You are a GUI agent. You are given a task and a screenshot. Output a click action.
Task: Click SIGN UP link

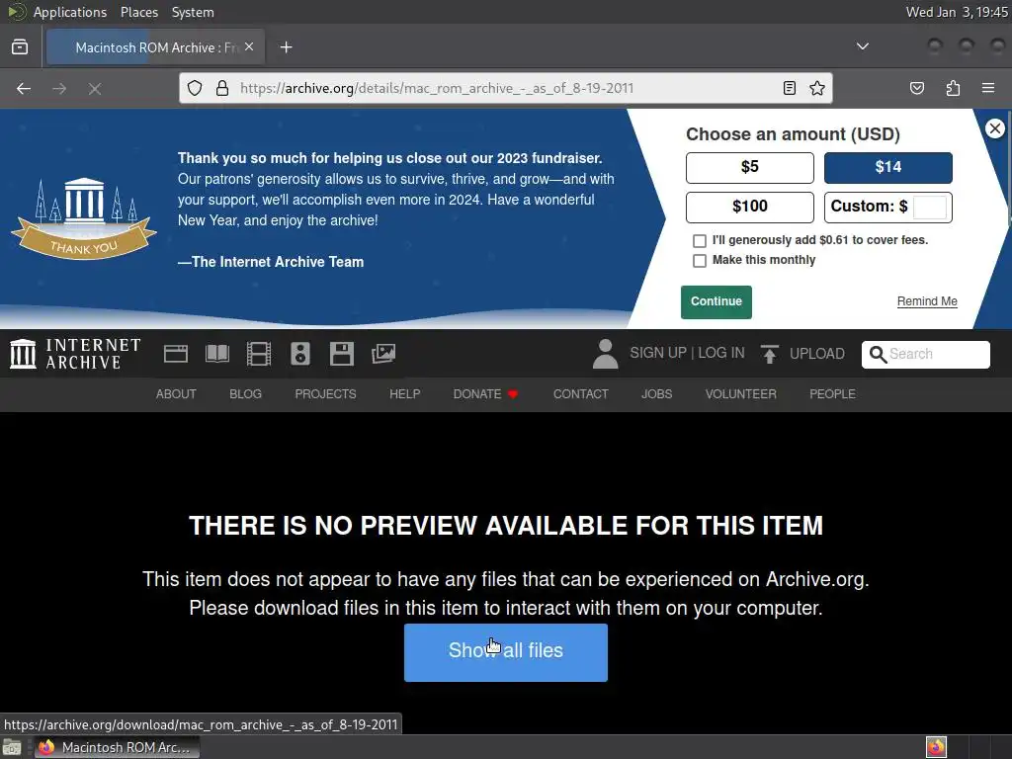[x=658, y=353]
